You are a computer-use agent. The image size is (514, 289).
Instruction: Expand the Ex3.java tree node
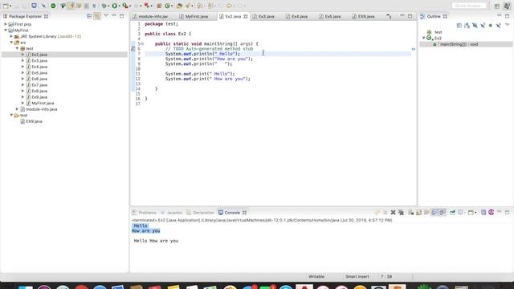[x=23, y=61]
